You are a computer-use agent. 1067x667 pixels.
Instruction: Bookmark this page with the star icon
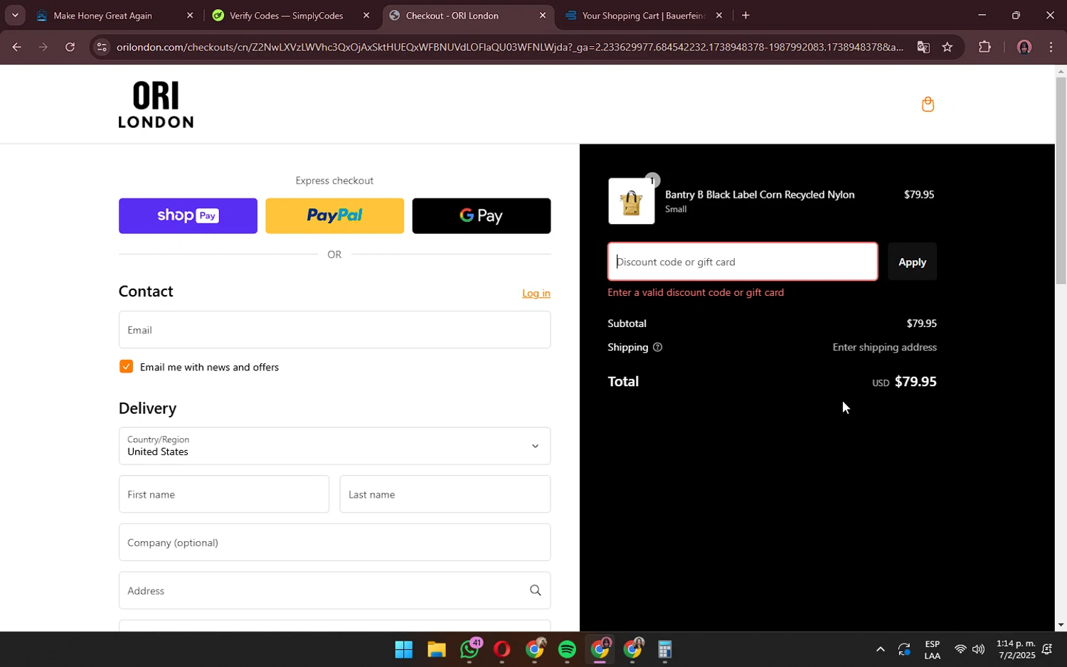[x=947, y=47]
